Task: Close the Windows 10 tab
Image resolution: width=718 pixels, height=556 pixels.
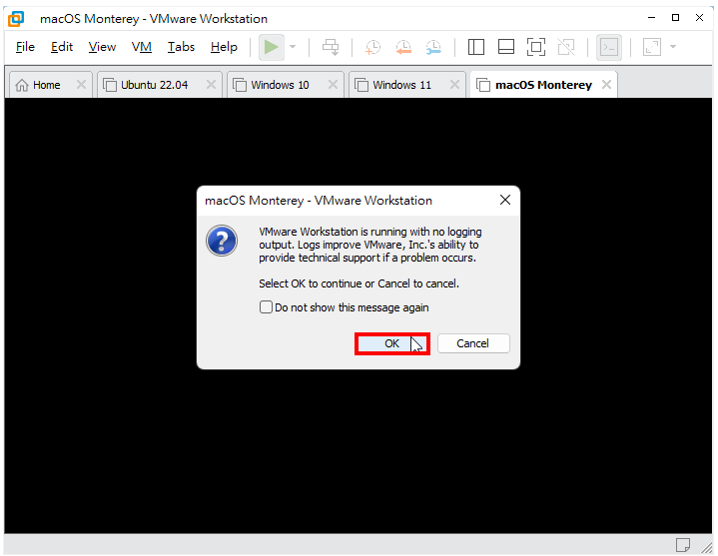Action: point(333,85)
